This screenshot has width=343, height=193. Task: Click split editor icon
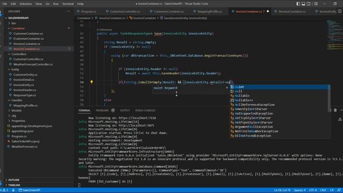coord(339,11)
